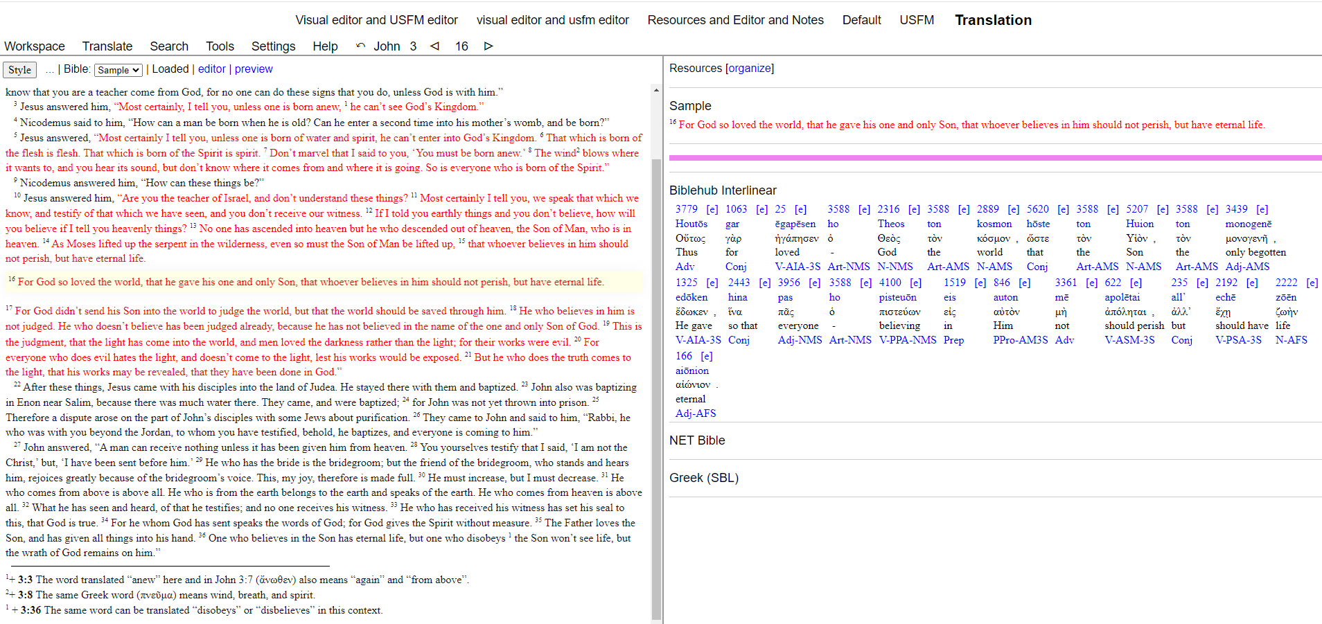Click Strong's number 2316 above Theos
The image size is (1322, 624).
[889, 209]
